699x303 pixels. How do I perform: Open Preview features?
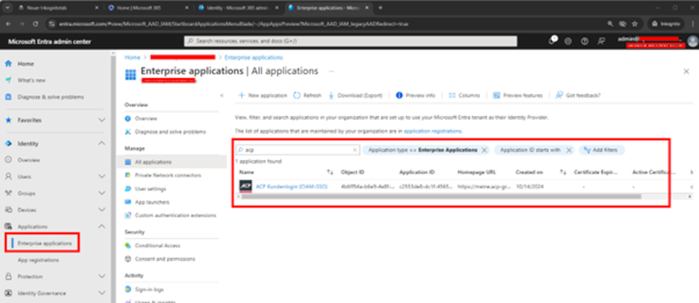(x=518, y=95)
